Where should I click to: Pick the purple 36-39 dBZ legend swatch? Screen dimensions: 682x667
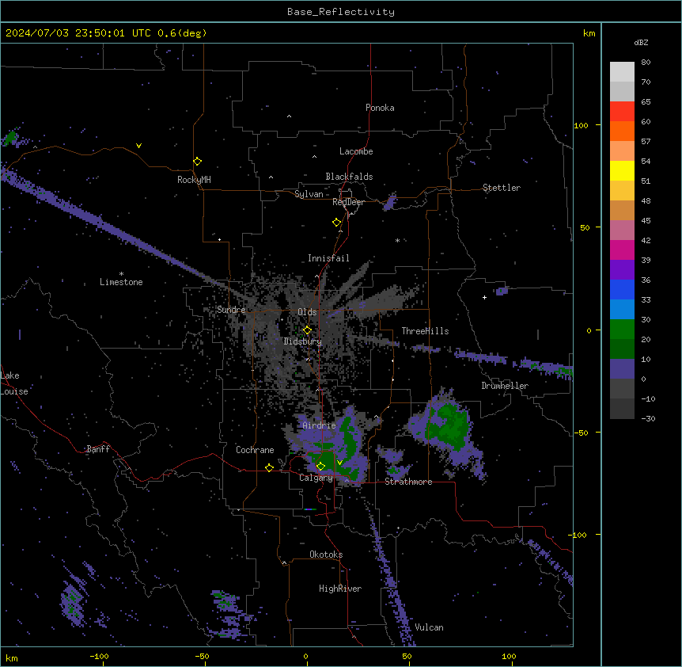[622, 270]
